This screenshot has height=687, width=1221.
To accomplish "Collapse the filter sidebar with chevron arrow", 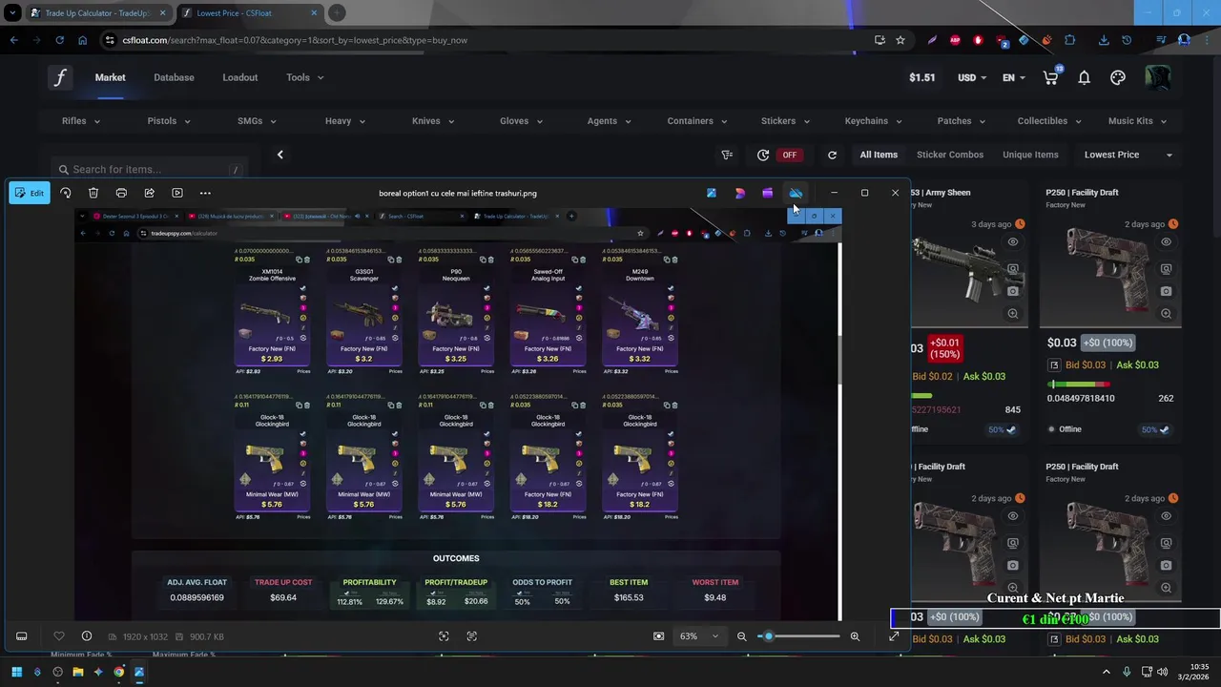I will tap(279, 155).
